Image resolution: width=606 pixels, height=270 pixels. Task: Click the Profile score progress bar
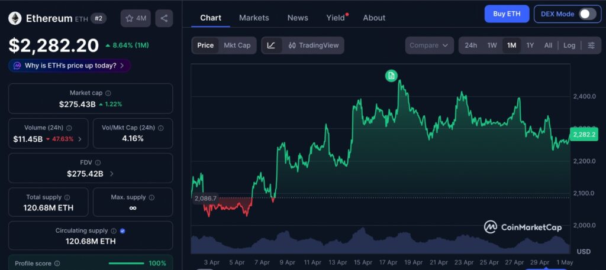tap(127, 264)
